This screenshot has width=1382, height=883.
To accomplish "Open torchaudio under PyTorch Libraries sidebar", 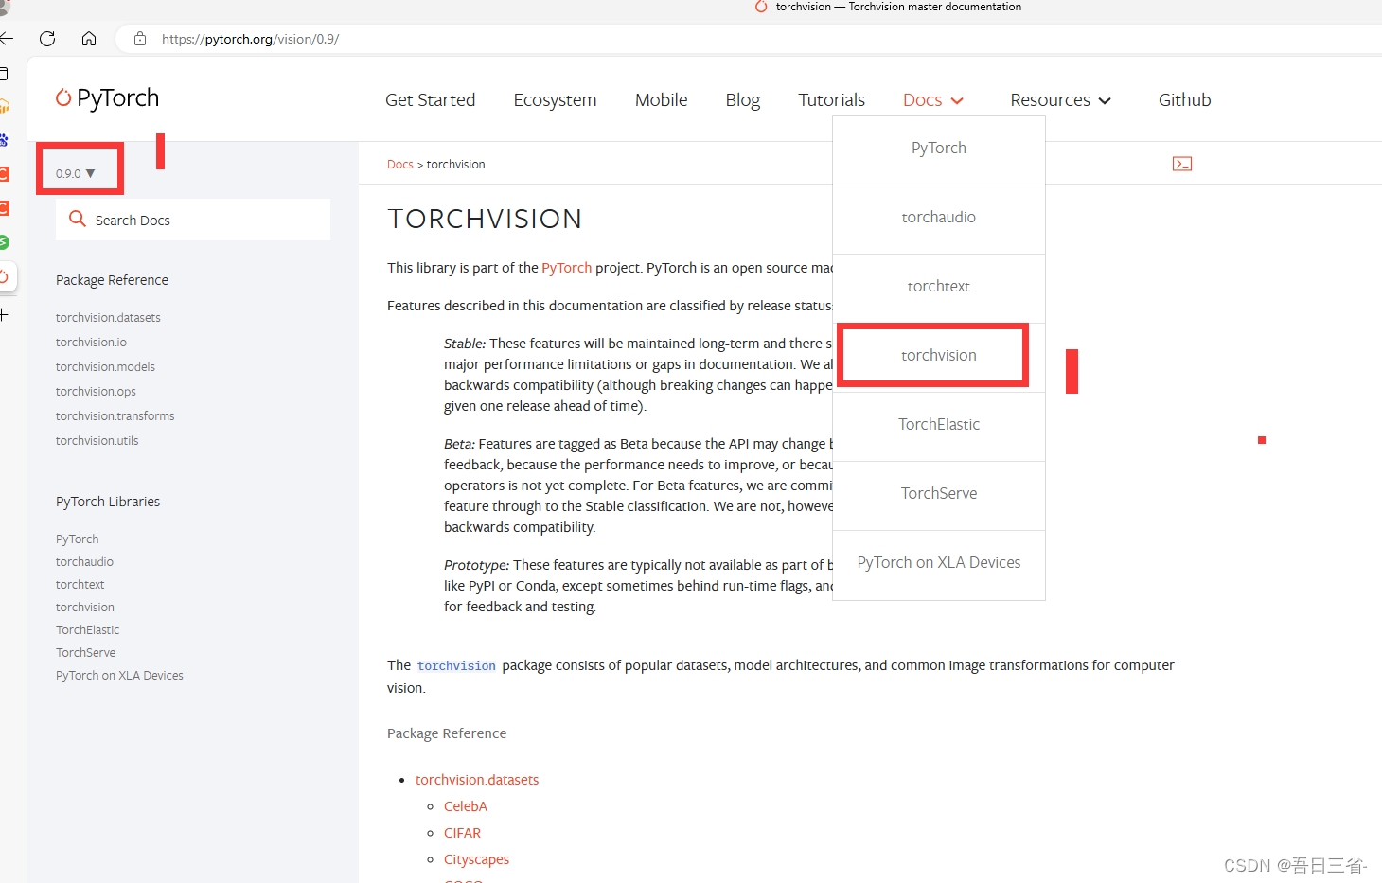I will (x=84, y=562).
